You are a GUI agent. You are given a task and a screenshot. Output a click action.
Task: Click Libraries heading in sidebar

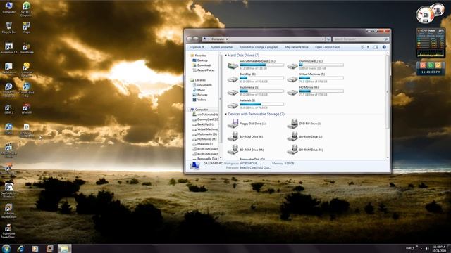tap(198, 80)
